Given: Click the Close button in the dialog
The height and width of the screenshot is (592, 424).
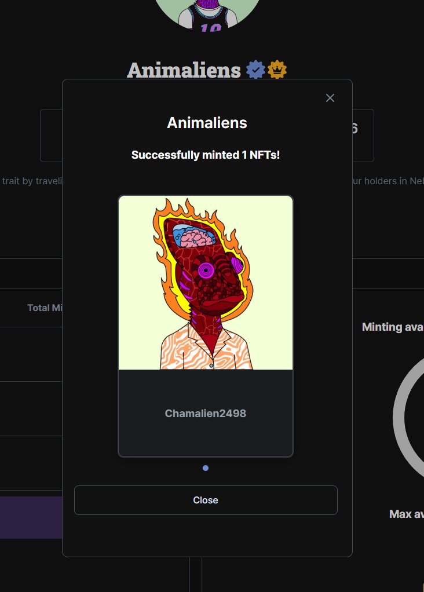Looking at the screenshot, I should click(206, 500).
